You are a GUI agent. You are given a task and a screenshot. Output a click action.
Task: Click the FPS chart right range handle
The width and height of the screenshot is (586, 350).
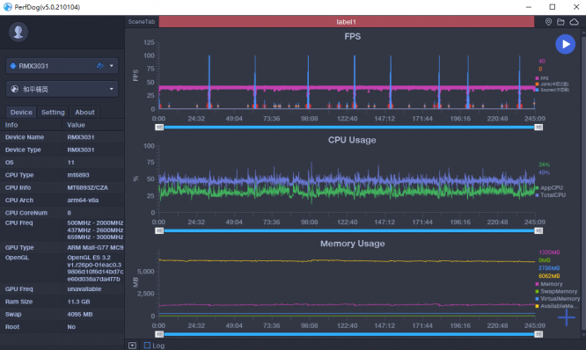[x=538, y=128]
